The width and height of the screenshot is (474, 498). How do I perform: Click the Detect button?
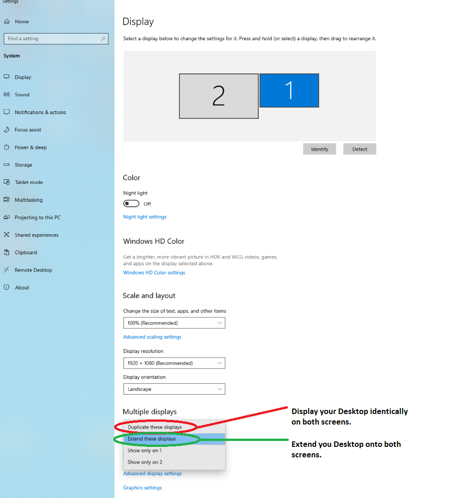tap(359, 149)
